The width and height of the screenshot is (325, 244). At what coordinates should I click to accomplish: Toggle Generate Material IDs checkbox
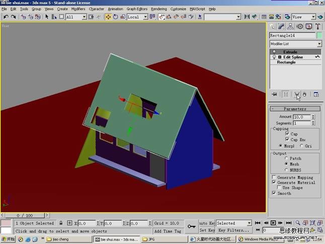274,182
